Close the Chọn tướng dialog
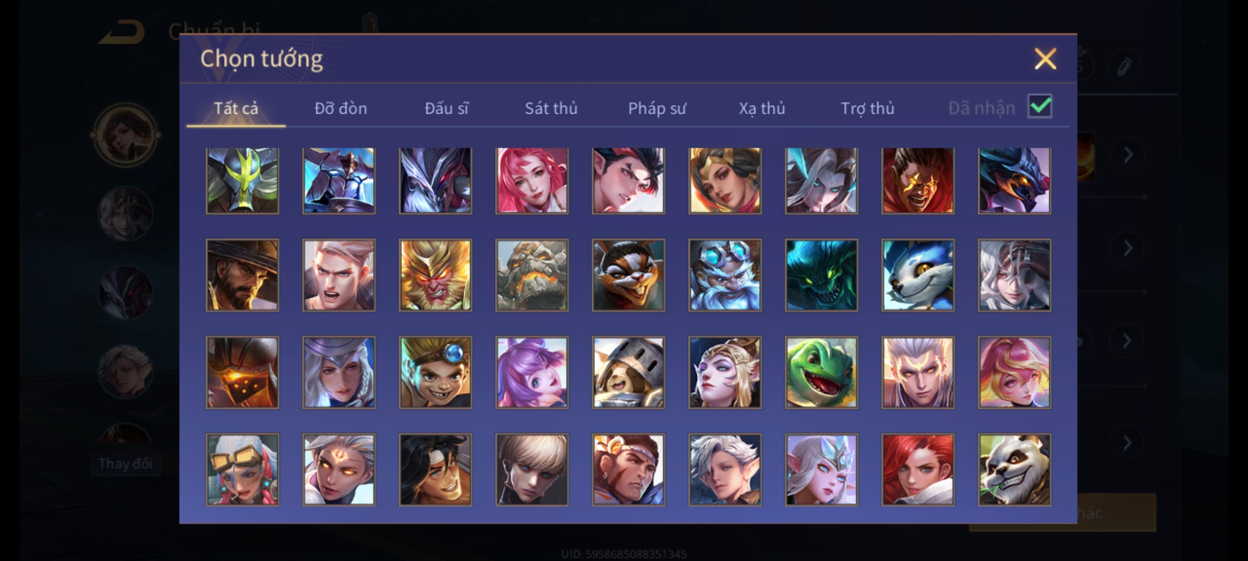Image resolution: width=1248 pixels, height=561 pixels. (1045, 59)
